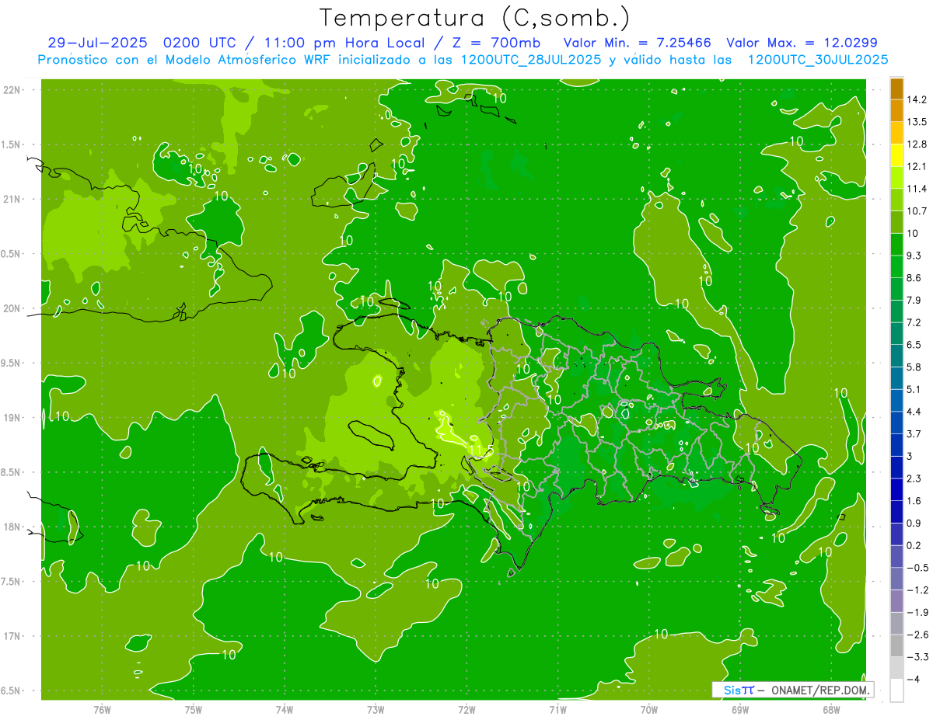Click the "7.2" colorbar value
933x720 pixels.
tap(914, 322)
